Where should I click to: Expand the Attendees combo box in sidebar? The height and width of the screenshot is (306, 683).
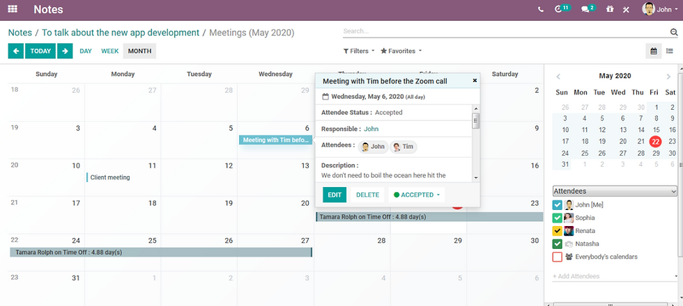pos(615,191)
